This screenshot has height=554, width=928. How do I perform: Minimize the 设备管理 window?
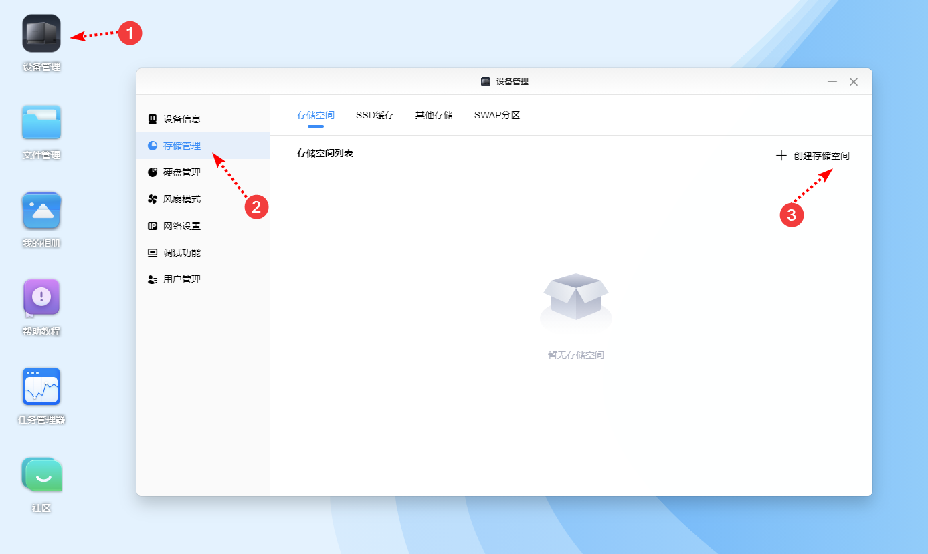[x=832, y=82]
